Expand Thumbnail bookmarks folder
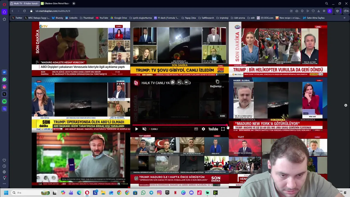This screenshot has width=350, height=197. click(86, 18)
